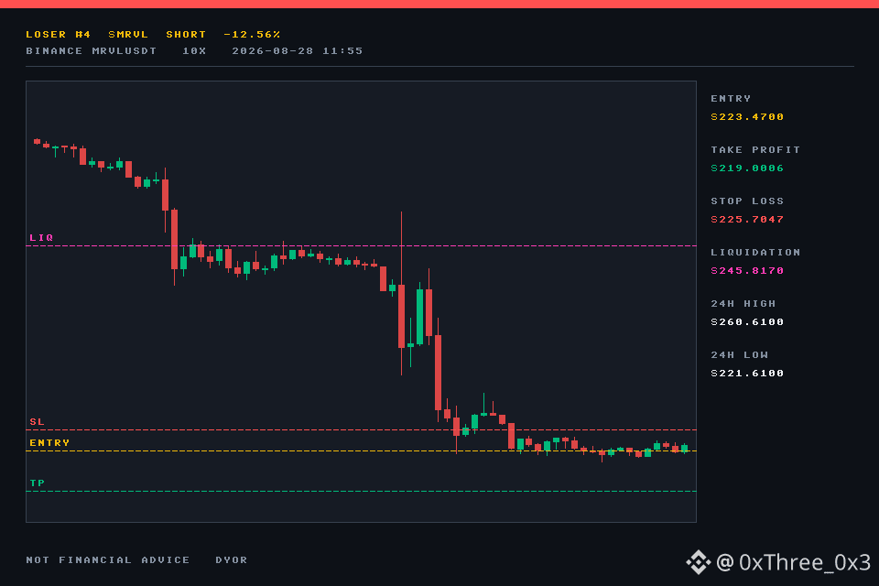
Task: Click NOT FINANCIAL ADVICE disclaimer
Action: tap(108, 560)
